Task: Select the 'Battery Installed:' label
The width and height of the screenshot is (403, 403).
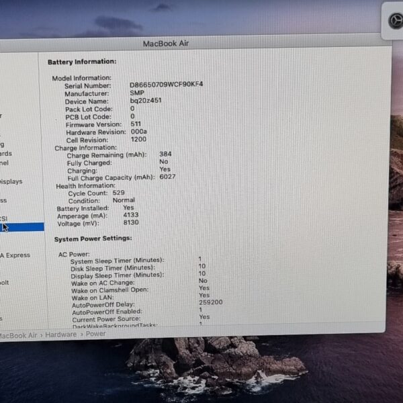Action: coord(83,208)
